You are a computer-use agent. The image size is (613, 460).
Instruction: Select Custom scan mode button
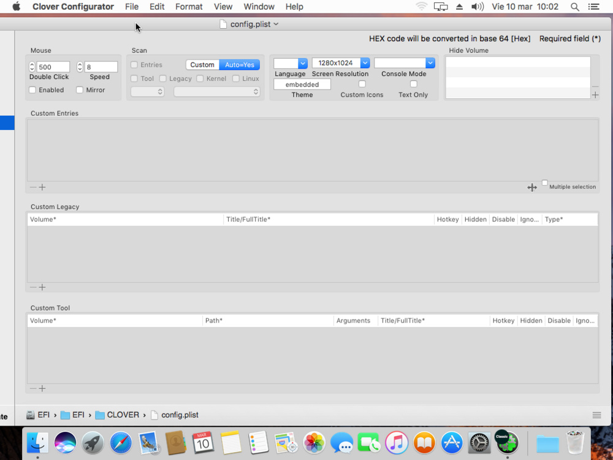tap(202, 65)
